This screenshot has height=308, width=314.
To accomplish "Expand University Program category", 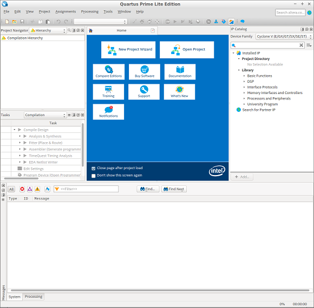I will point(244,104).
